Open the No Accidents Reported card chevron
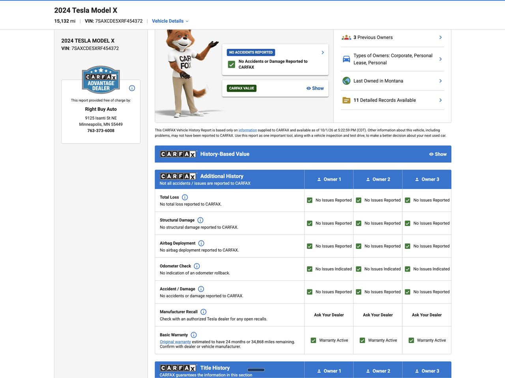The image size is (505, 378). [323, 52]
